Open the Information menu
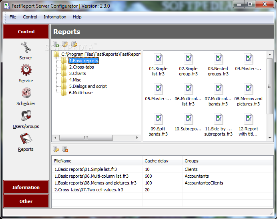 (x=55, y=17)
